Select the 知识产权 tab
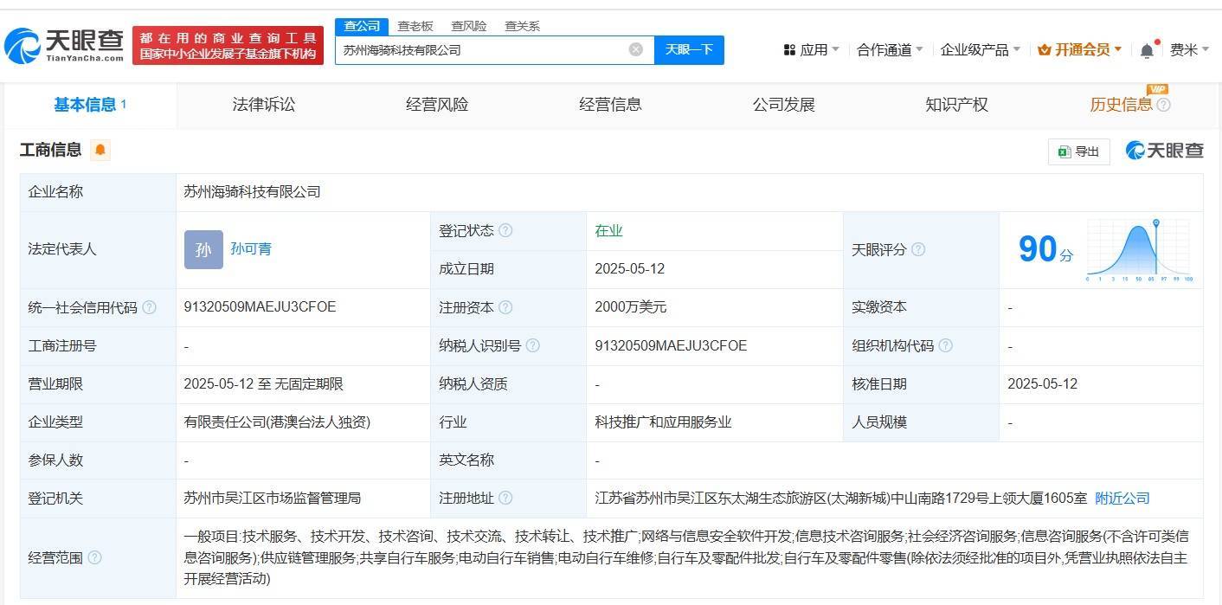The image size is (1222, 605). point(956,105)
